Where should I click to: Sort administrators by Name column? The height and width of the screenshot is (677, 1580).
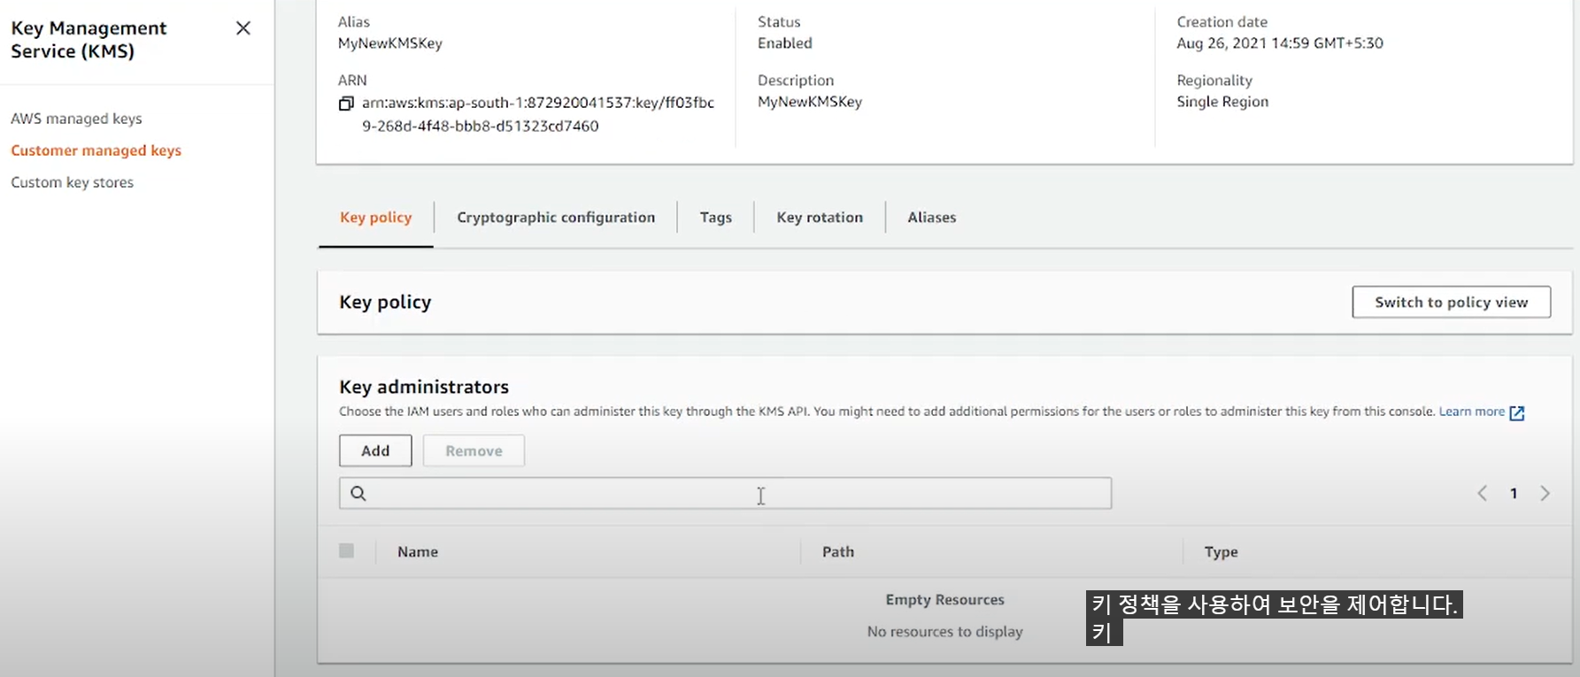418,551
